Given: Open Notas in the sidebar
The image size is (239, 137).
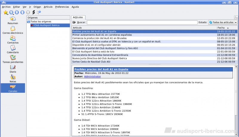Looking at the screenshot, I should pos(13,78).
